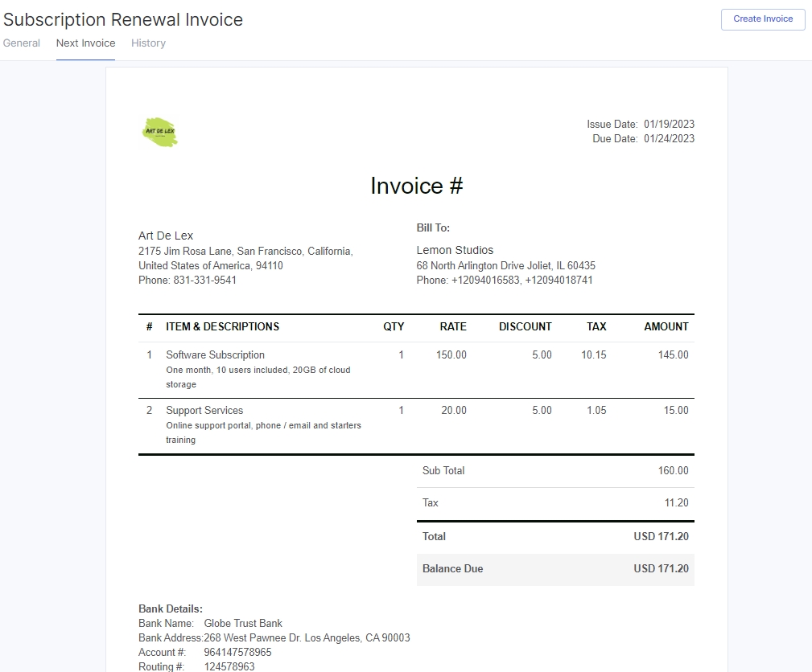Image resolution: width=812 pixels, height=672 pixels.
Task: Click the Create Invoice button
Action: click(x=762, y=19)
